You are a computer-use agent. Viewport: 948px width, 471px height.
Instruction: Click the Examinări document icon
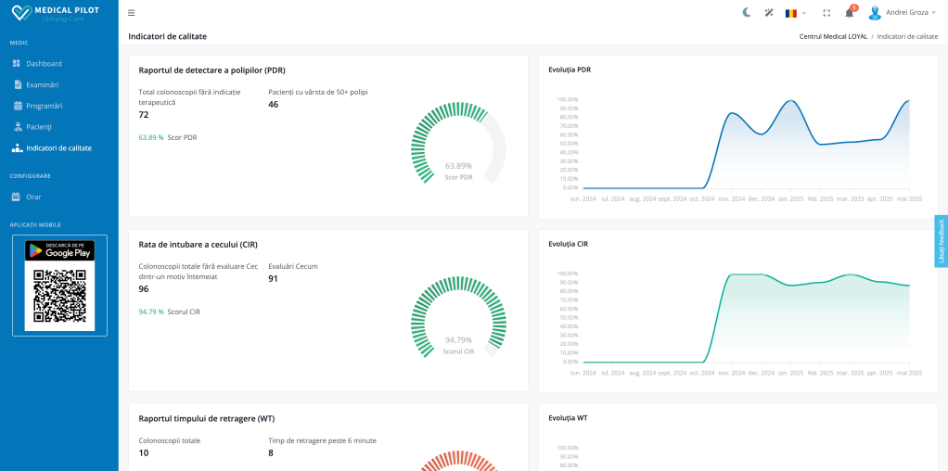point(17,84)
